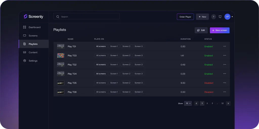The height and width of the screenshot is (129, 259).
Task: Open the New button in top bar
Action: point(202,17)
